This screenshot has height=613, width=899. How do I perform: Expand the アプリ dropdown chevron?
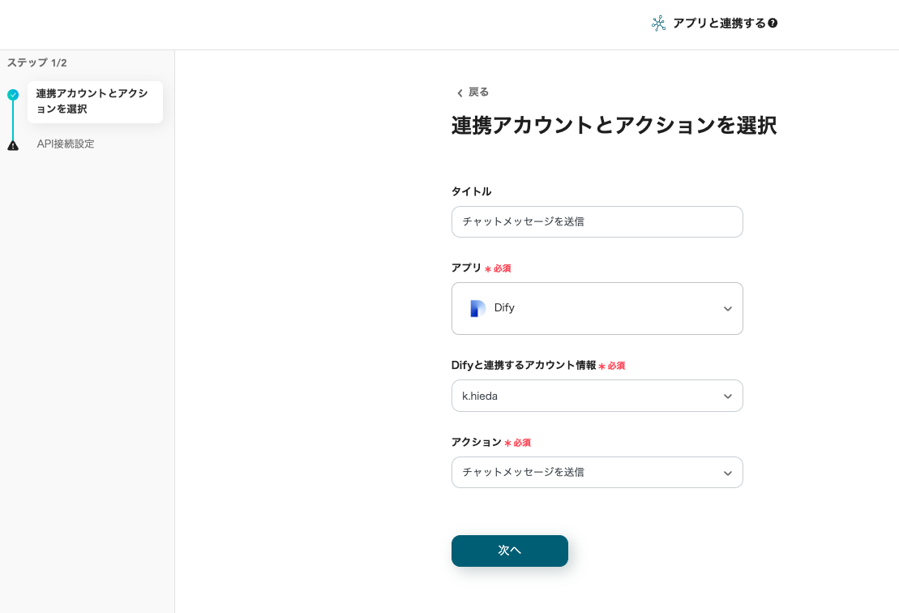(727, 309)
